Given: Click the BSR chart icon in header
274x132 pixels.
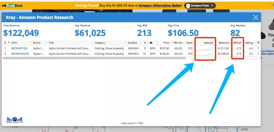Looking at the screenshot, I should 239,43.
